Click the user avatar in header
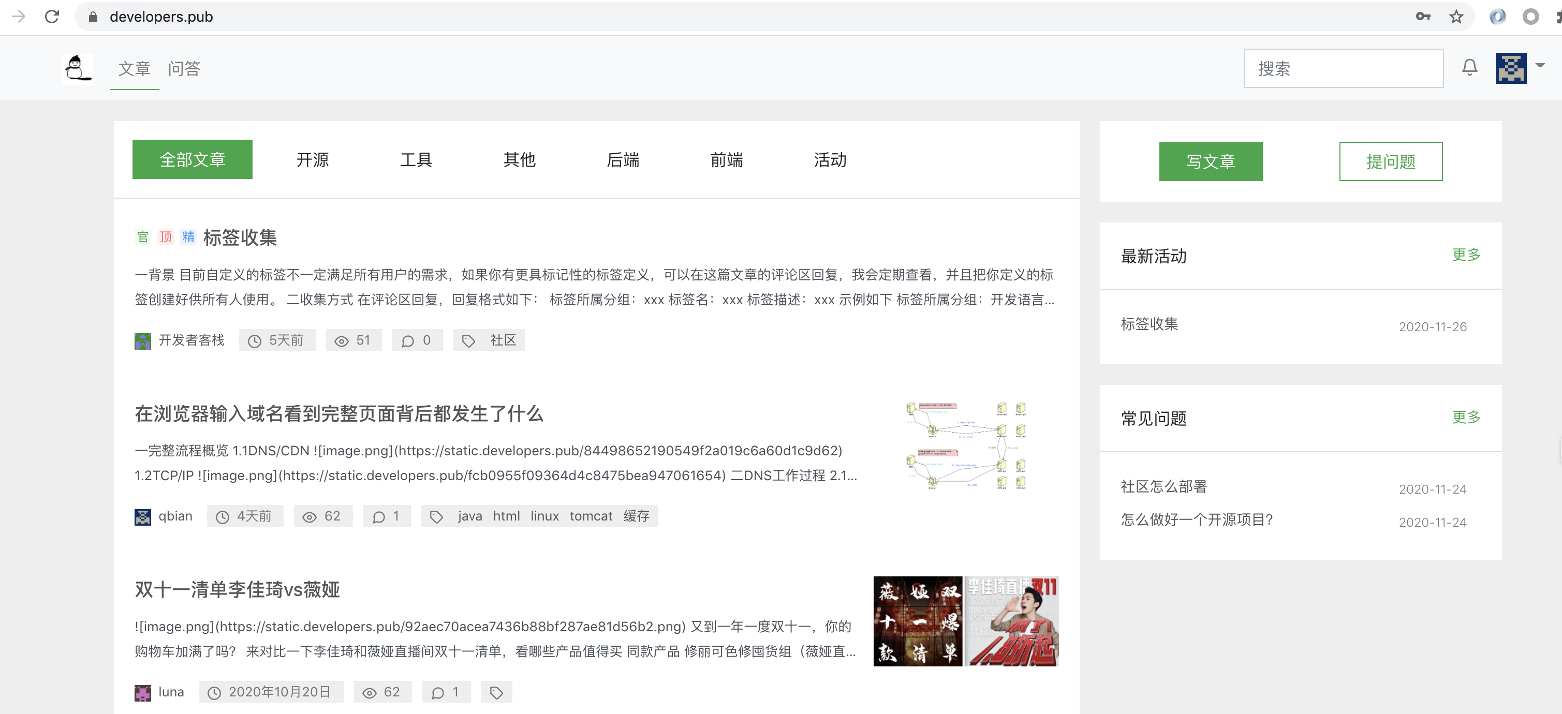The width and height of the screenshot is (1562, 714). [1510, 68]
